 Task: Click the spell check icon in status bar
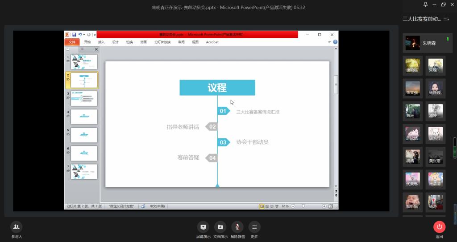pos(143,206)
